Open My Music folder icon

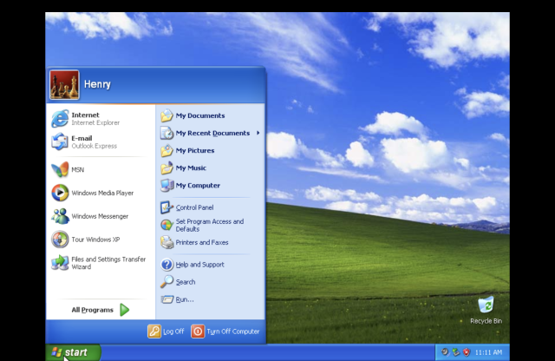point(166,167)
